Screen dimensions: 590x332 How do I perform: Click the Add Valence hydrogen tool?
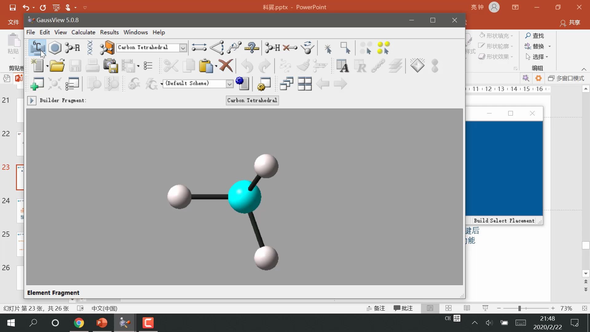[x=272, y=48]
